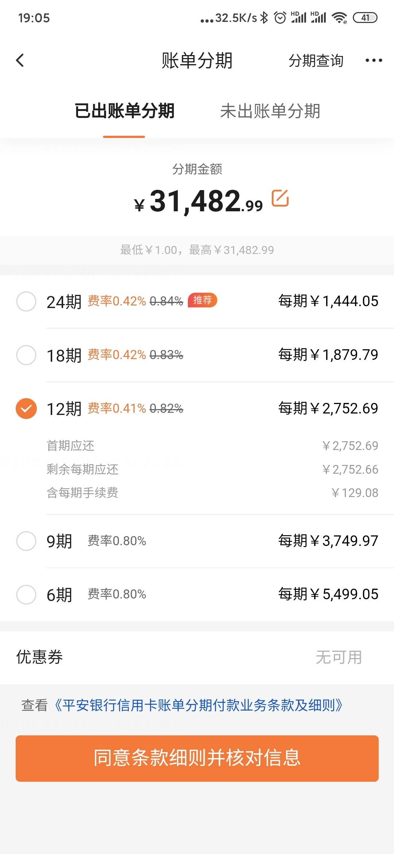Select the 6期 installment radio button

click(26, 595)
